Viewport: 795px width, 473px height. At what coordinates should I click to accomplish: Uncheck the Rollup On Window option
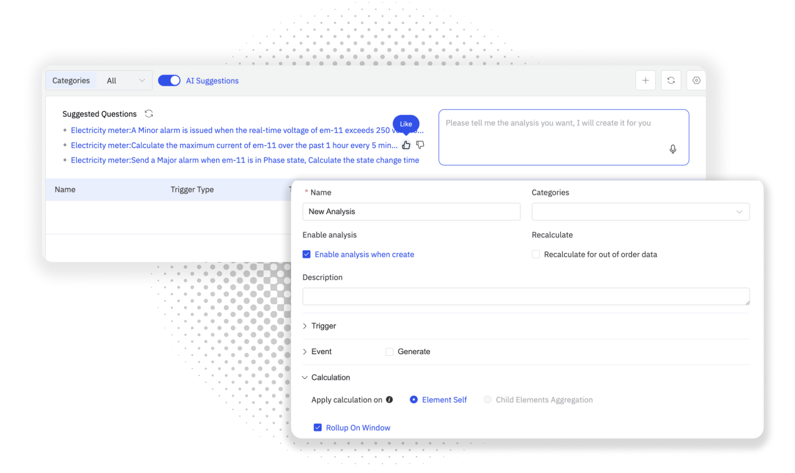click(317, 428)
